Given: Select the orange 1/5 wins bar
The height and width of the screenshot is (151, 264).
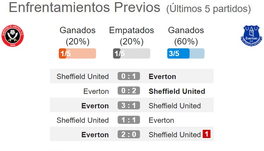Looking at the screenshot, I should pyautogui.click(x=78, y=54).
